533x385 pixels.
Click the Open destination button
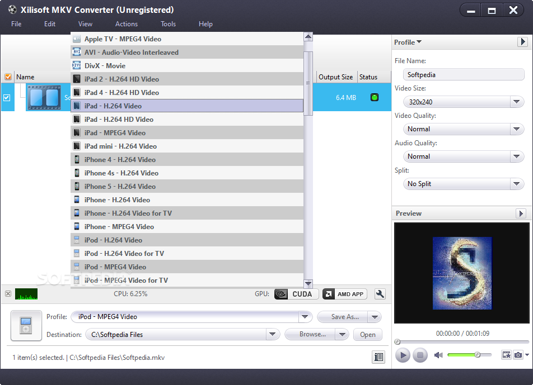coord(368,335)
